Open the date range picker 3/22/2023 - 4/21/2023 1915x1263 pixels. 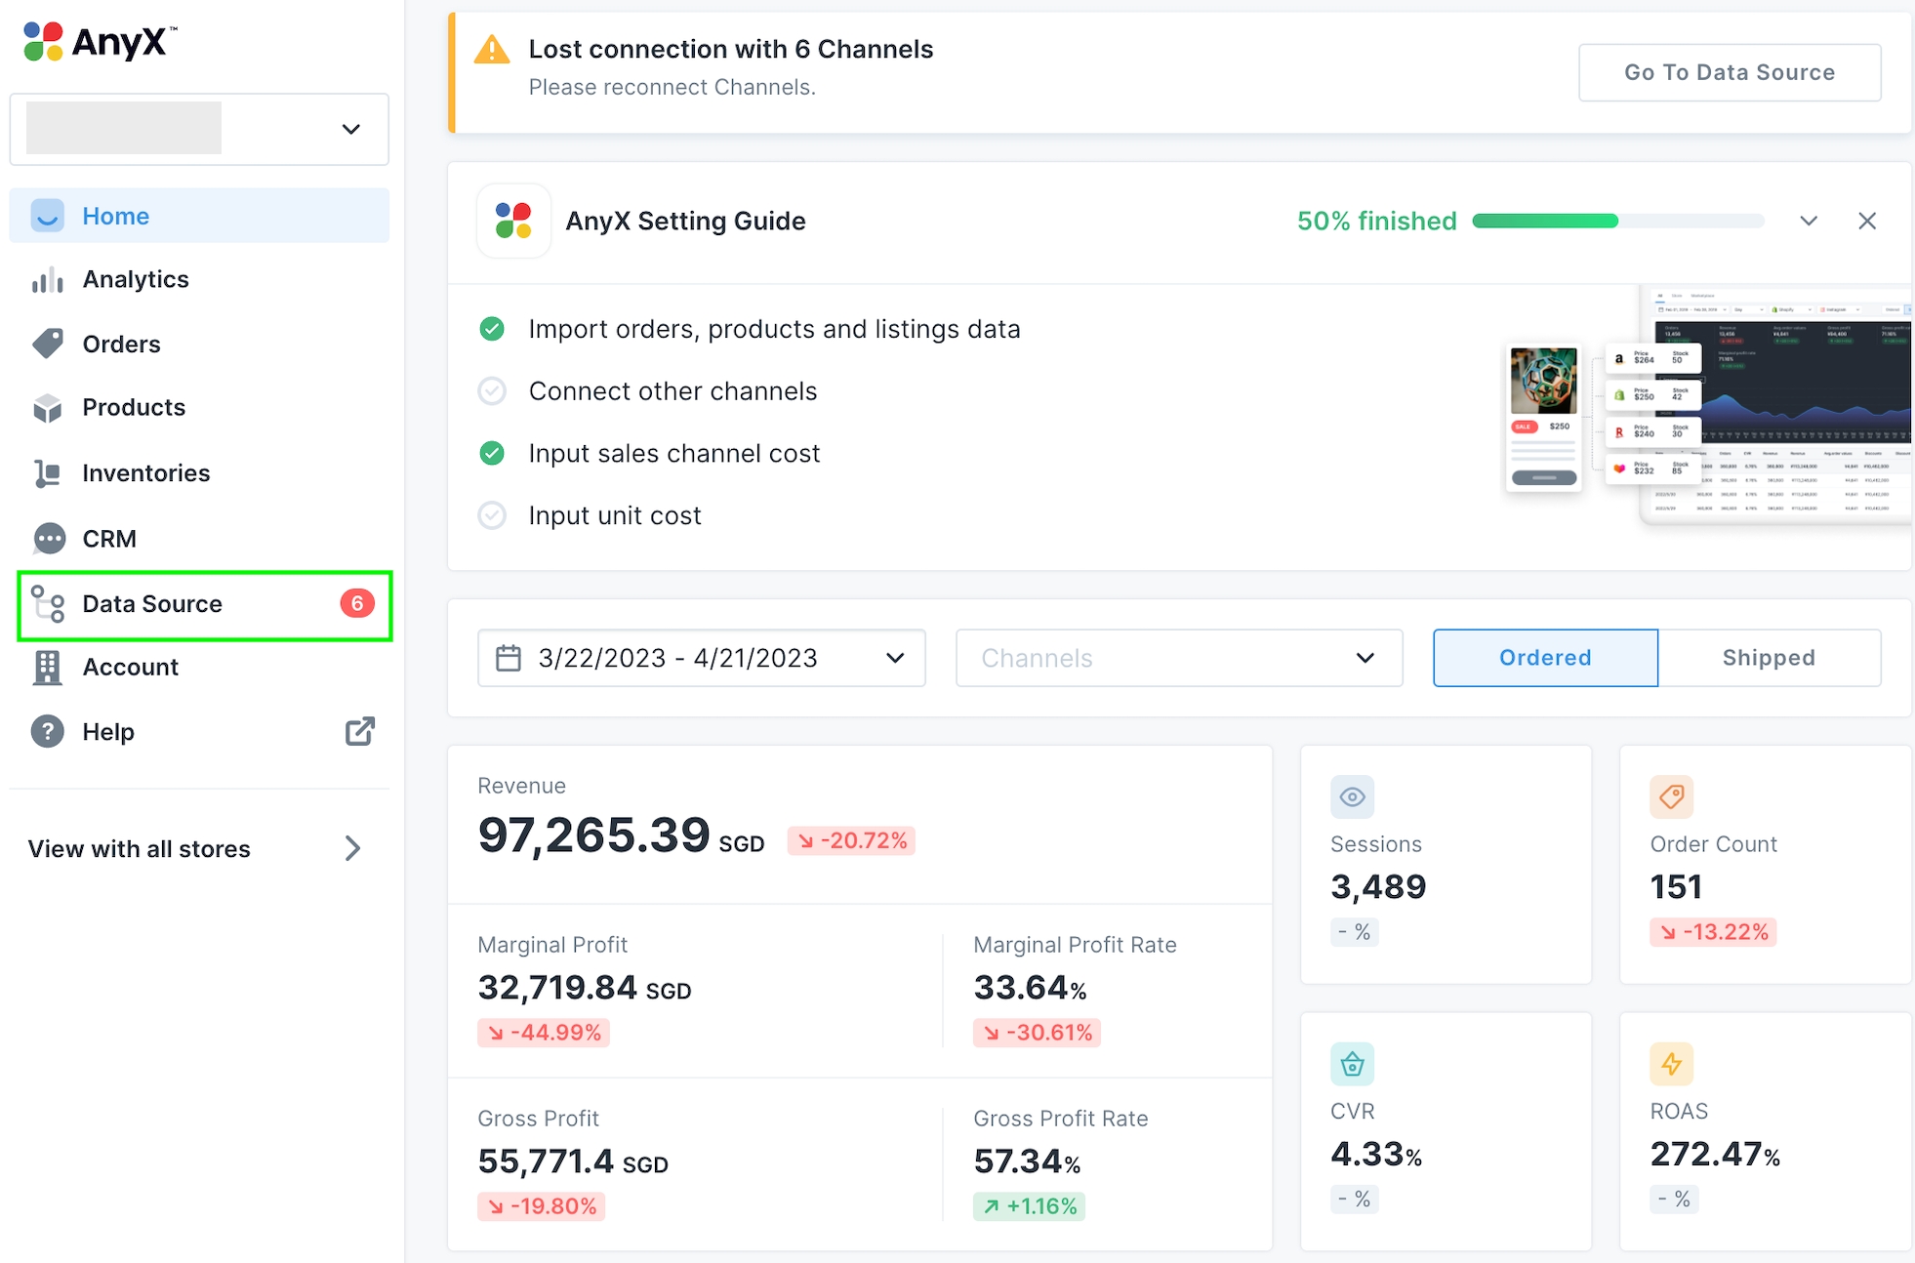[x=701, y=658]
